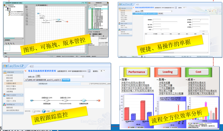The image size is (223, 131).
Task: Click the icon after WIP (ICD) model code in the tracking panel
Action: point(89,71)
